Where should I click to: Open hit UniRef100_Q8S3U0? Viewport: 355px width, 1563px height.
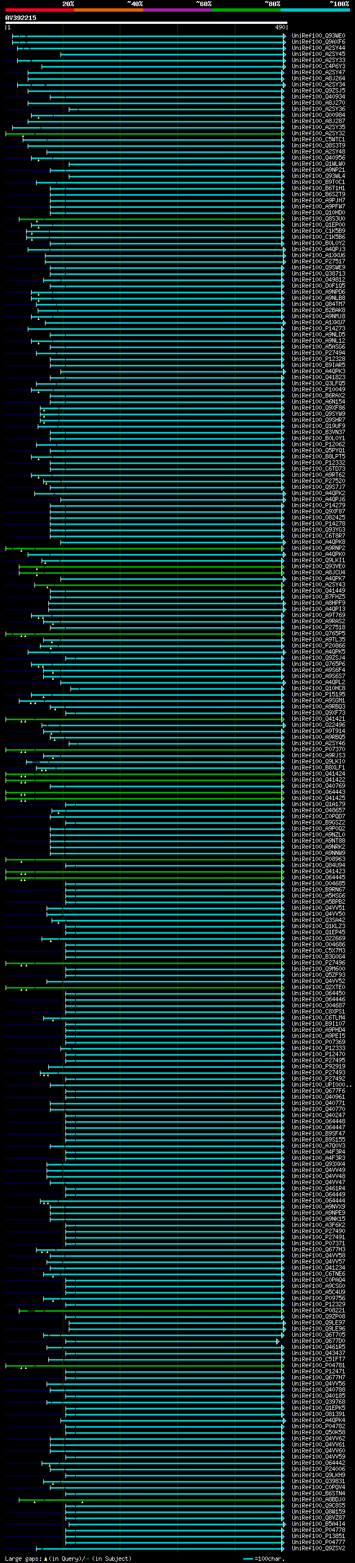click(x=318, y=218)
